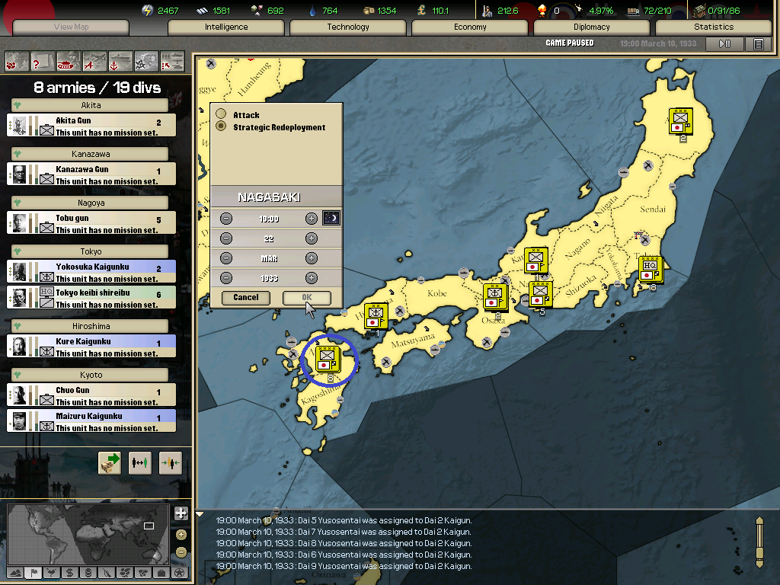Open the unit selection cursor icon panel

(172, 61)
